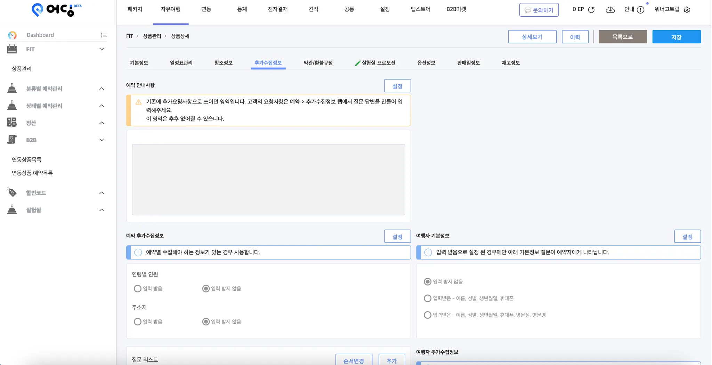Screen dimensions: 712x365
Task: Choose the option including 영문성, 영문명
Action: coord(428,315)
